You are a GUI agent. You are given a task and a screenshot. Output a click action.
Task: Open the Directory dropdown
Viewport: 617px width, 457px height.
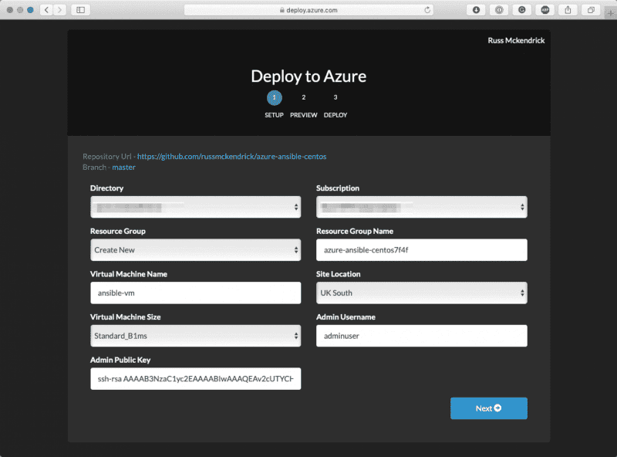point(195,207)
